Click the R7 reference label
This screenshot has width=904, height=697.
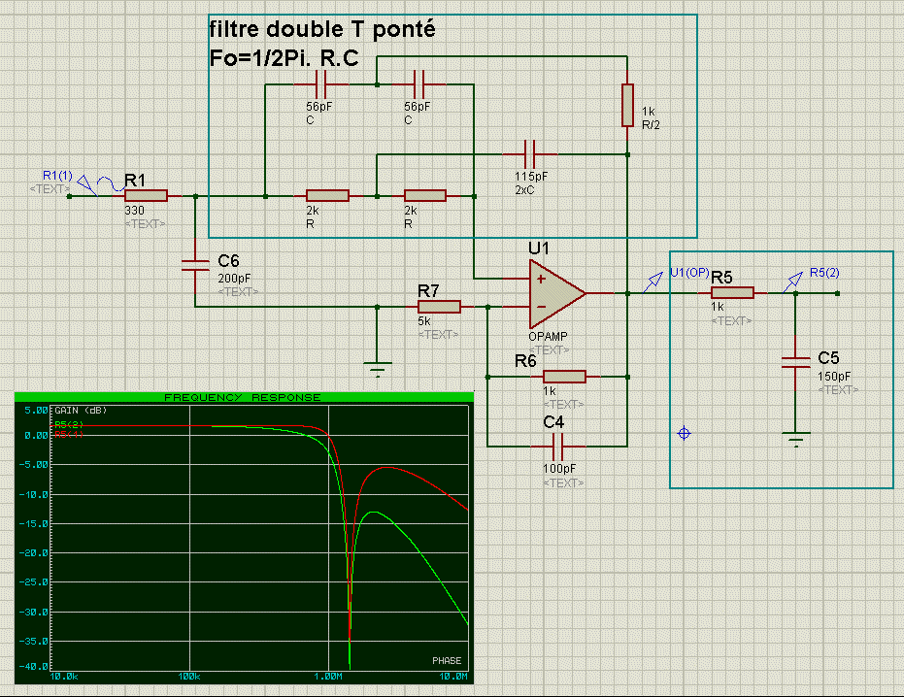[428, 291]
